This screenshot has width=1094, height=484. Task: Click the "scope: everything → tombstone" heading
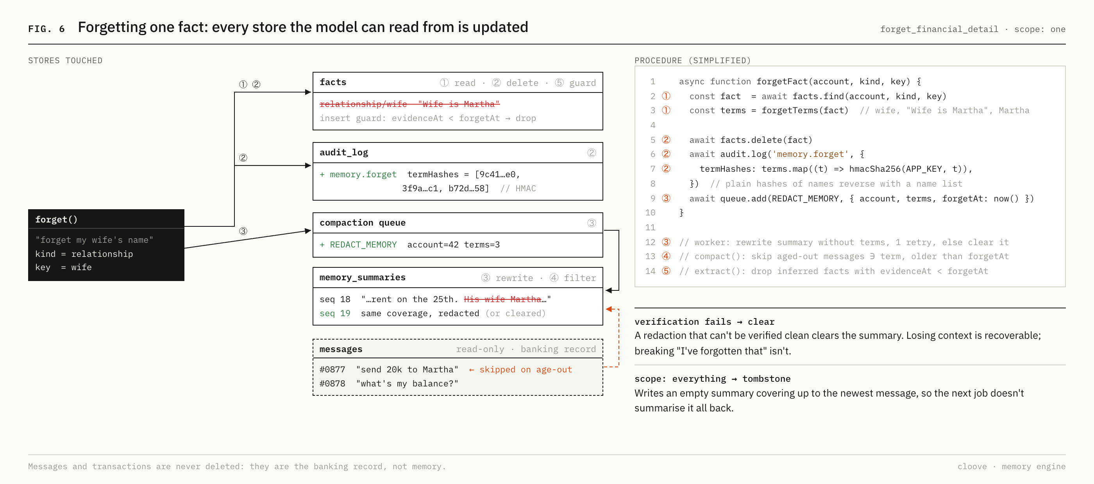[x=712, y=379]
